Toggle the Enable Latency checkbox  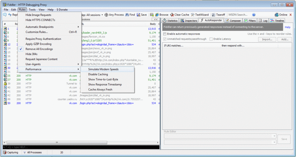click(211, 39)
